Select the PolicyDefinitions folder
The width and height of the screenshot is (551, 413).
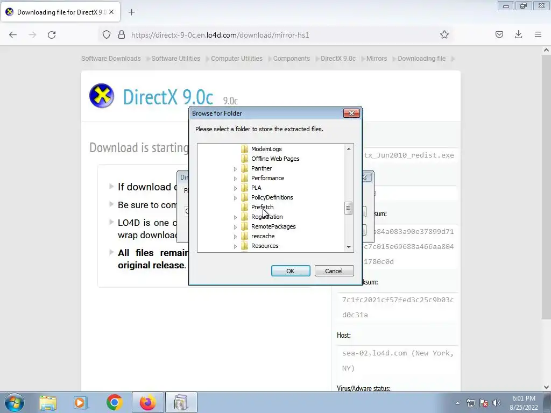[272, 197]
